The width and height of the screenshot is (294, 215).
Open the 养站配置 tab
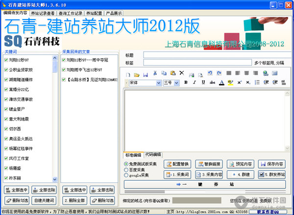pos(94,13)
